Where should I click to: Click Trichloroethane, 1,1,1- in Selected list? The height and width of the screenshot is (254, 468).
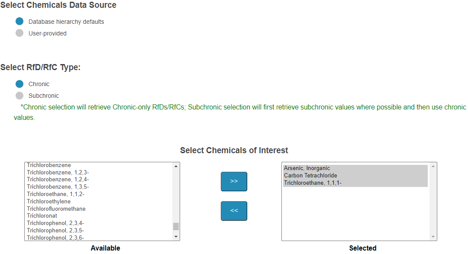[x=313, y=183]
